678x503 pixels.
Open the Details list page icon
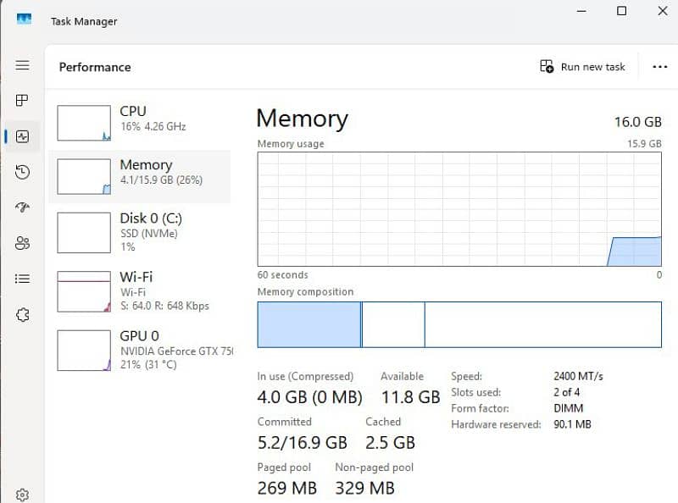pyautogui.click(x=23, y=279)
